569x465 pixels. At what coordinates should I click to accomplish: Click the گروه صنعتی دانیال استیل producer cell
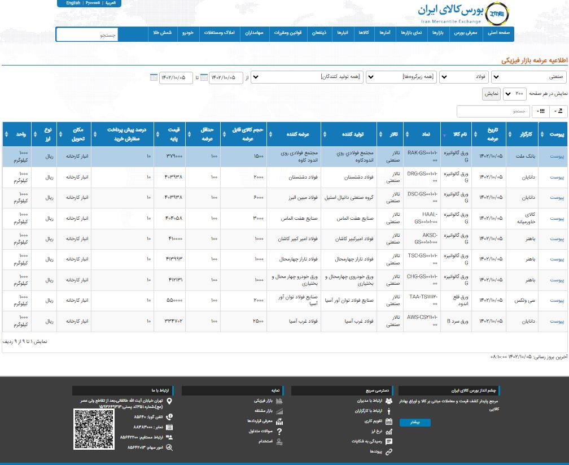pyautogui.click(x=349, y=198)
